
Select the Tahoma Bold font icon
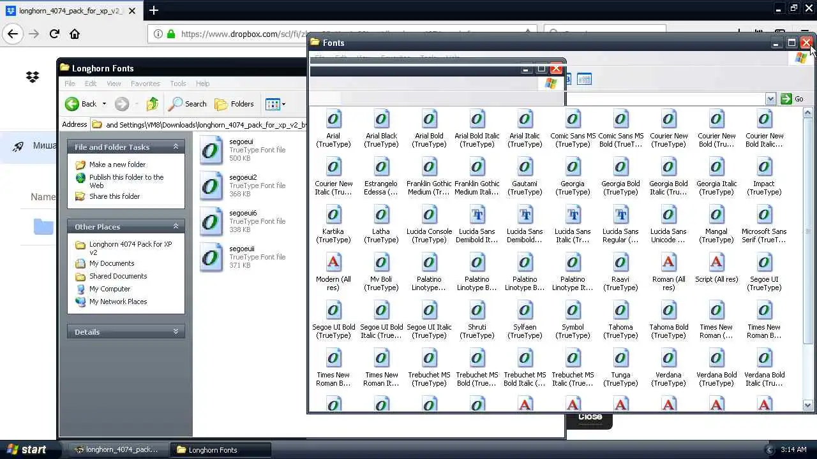[x=668, y=310]
